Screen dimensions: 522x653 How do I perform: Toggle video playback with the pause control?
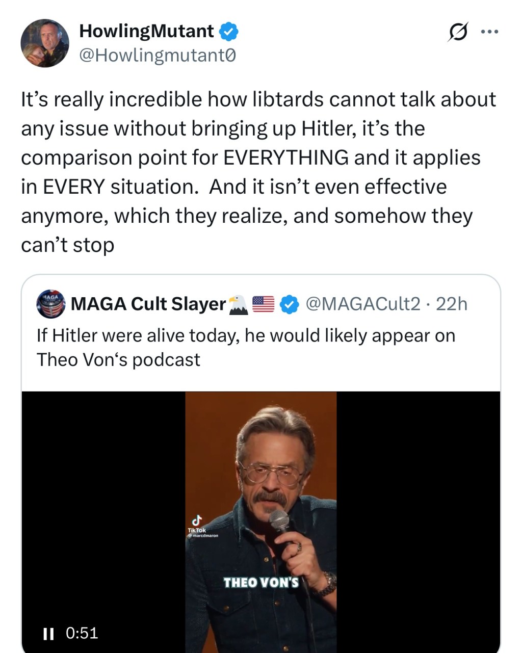coord(48,634)
